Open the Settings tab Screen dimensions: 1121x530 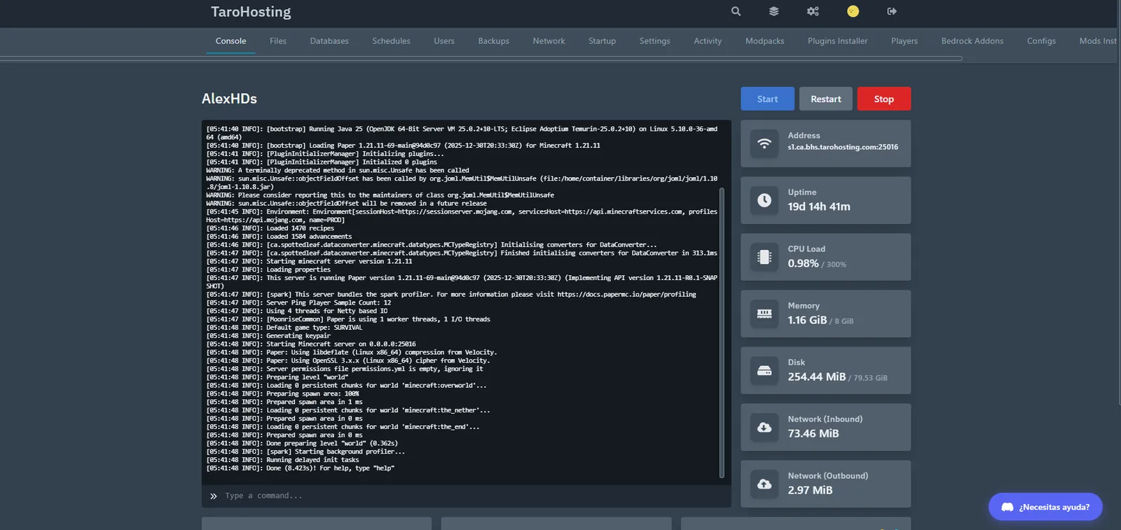click(654, 41)
